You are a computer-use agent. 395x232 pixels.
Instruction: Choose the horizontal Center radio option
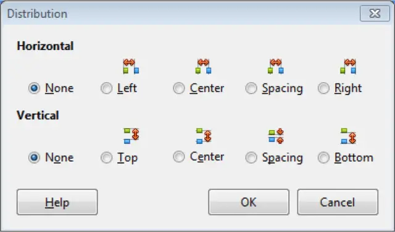(x=179, y=88)
